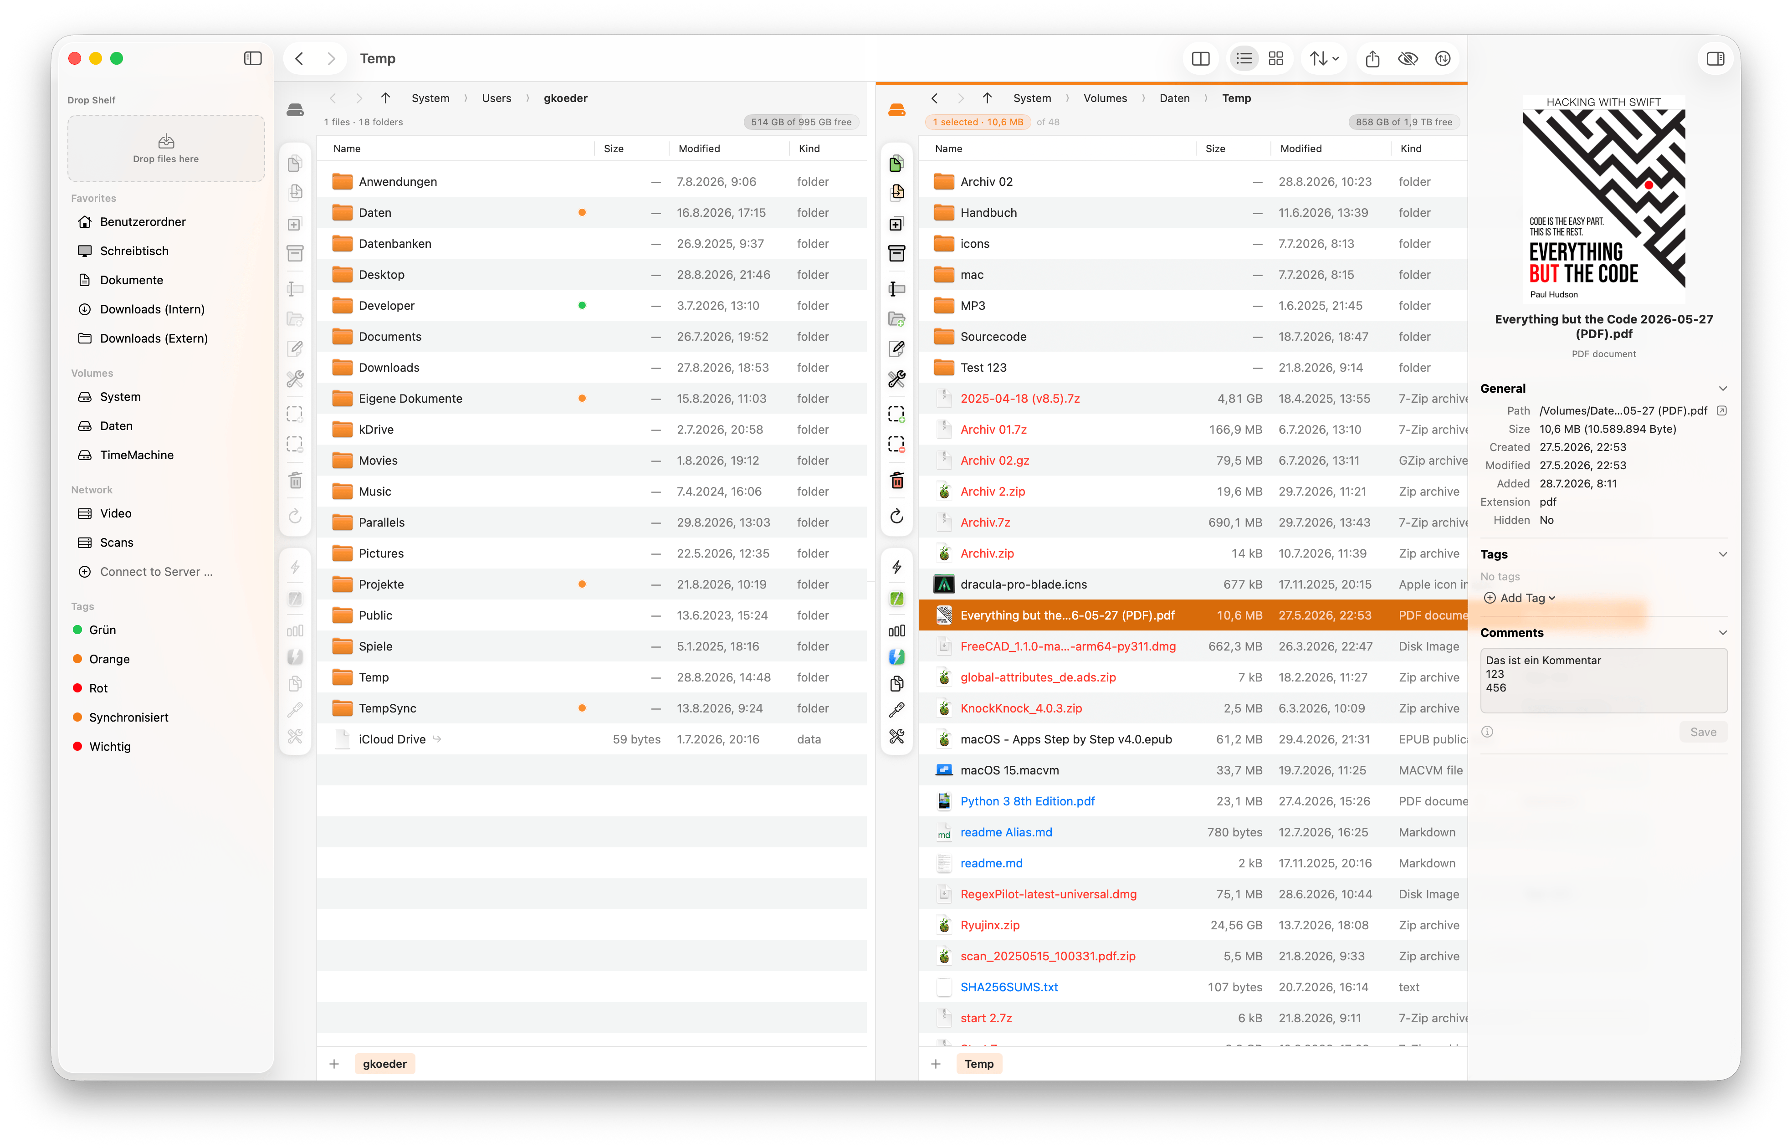The width and height of the screenshot is (1792, 1148).
Task: Collapse the Comments section in inspector
Action: [x=1723, y=632]
